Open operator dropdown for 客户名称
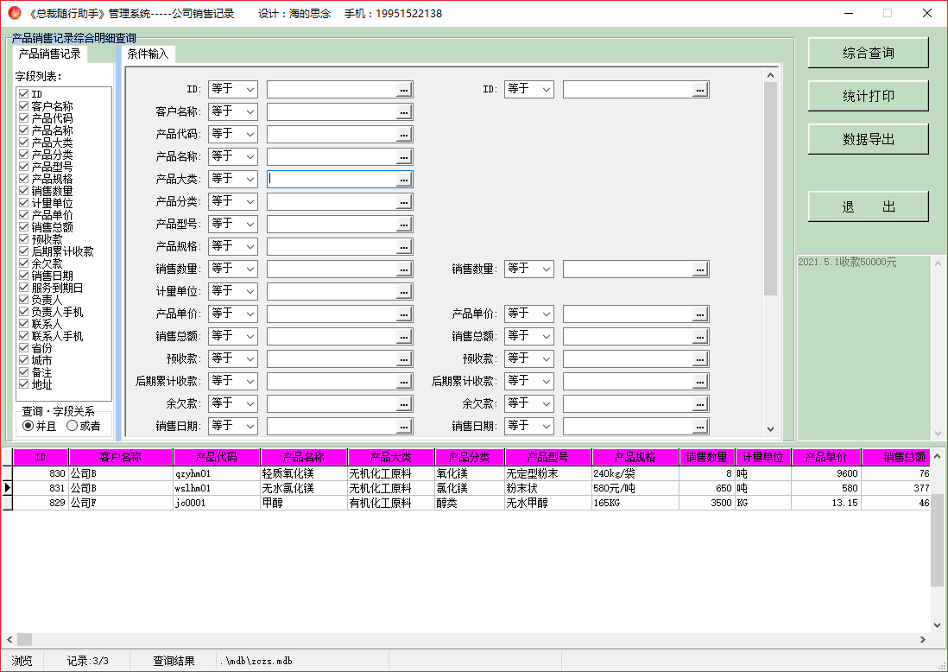Screen dimensions: 948x672 (233, 112)
